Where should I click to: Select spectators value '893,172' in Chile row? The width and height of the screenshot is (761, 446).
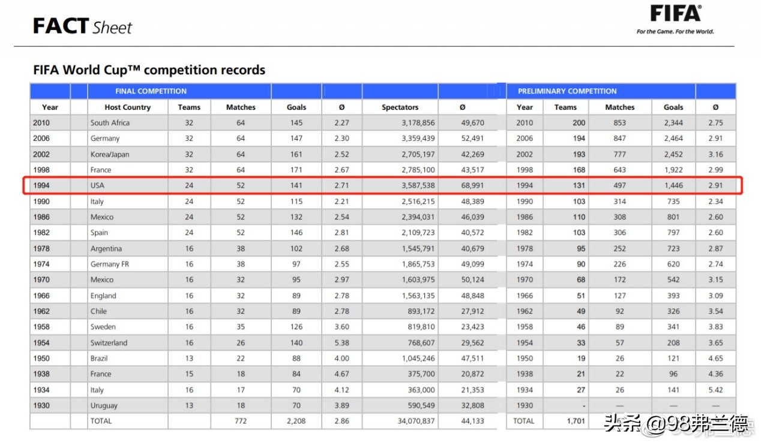coord(421,312)
